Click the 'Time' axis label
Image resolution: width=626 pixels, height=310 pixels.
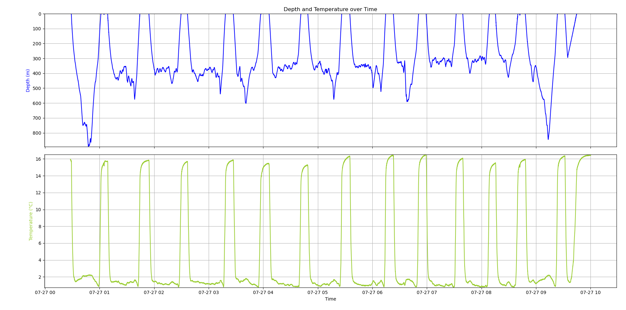330,299
